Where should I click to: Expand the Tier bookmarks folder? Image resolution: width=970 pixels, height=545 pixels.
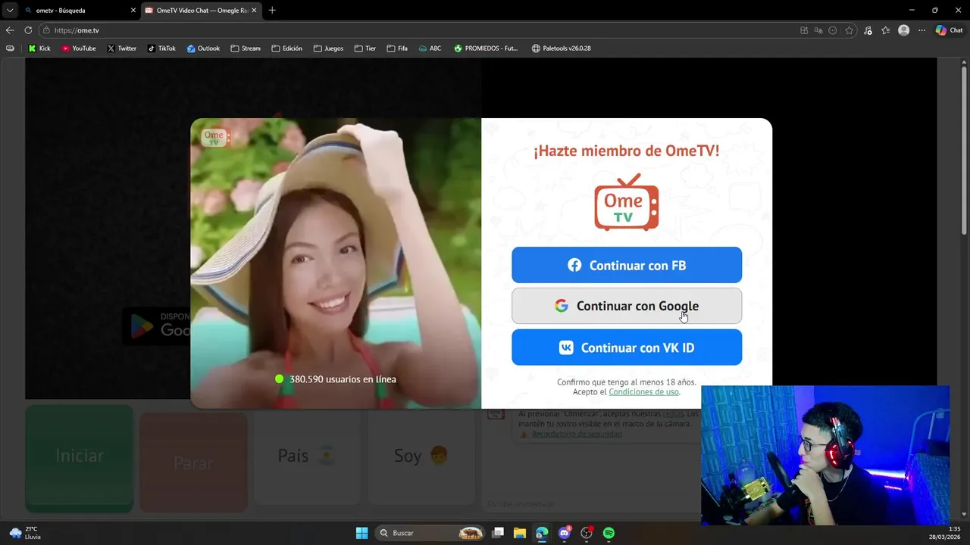(365, 48)
